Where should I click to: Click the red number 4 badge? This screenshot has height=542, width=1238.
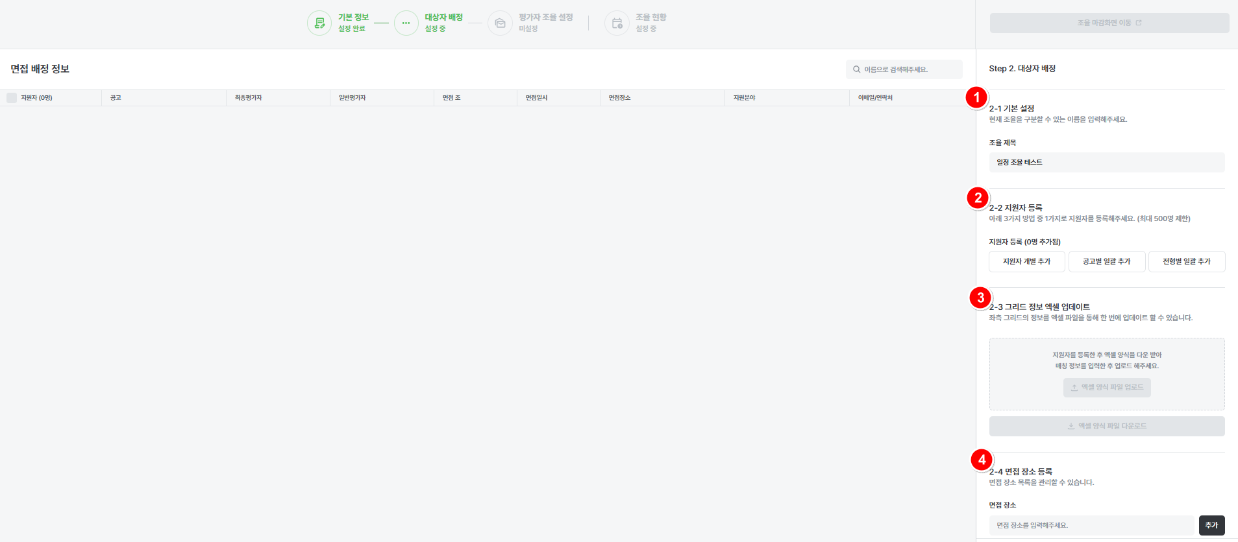(x=982, y=460)
